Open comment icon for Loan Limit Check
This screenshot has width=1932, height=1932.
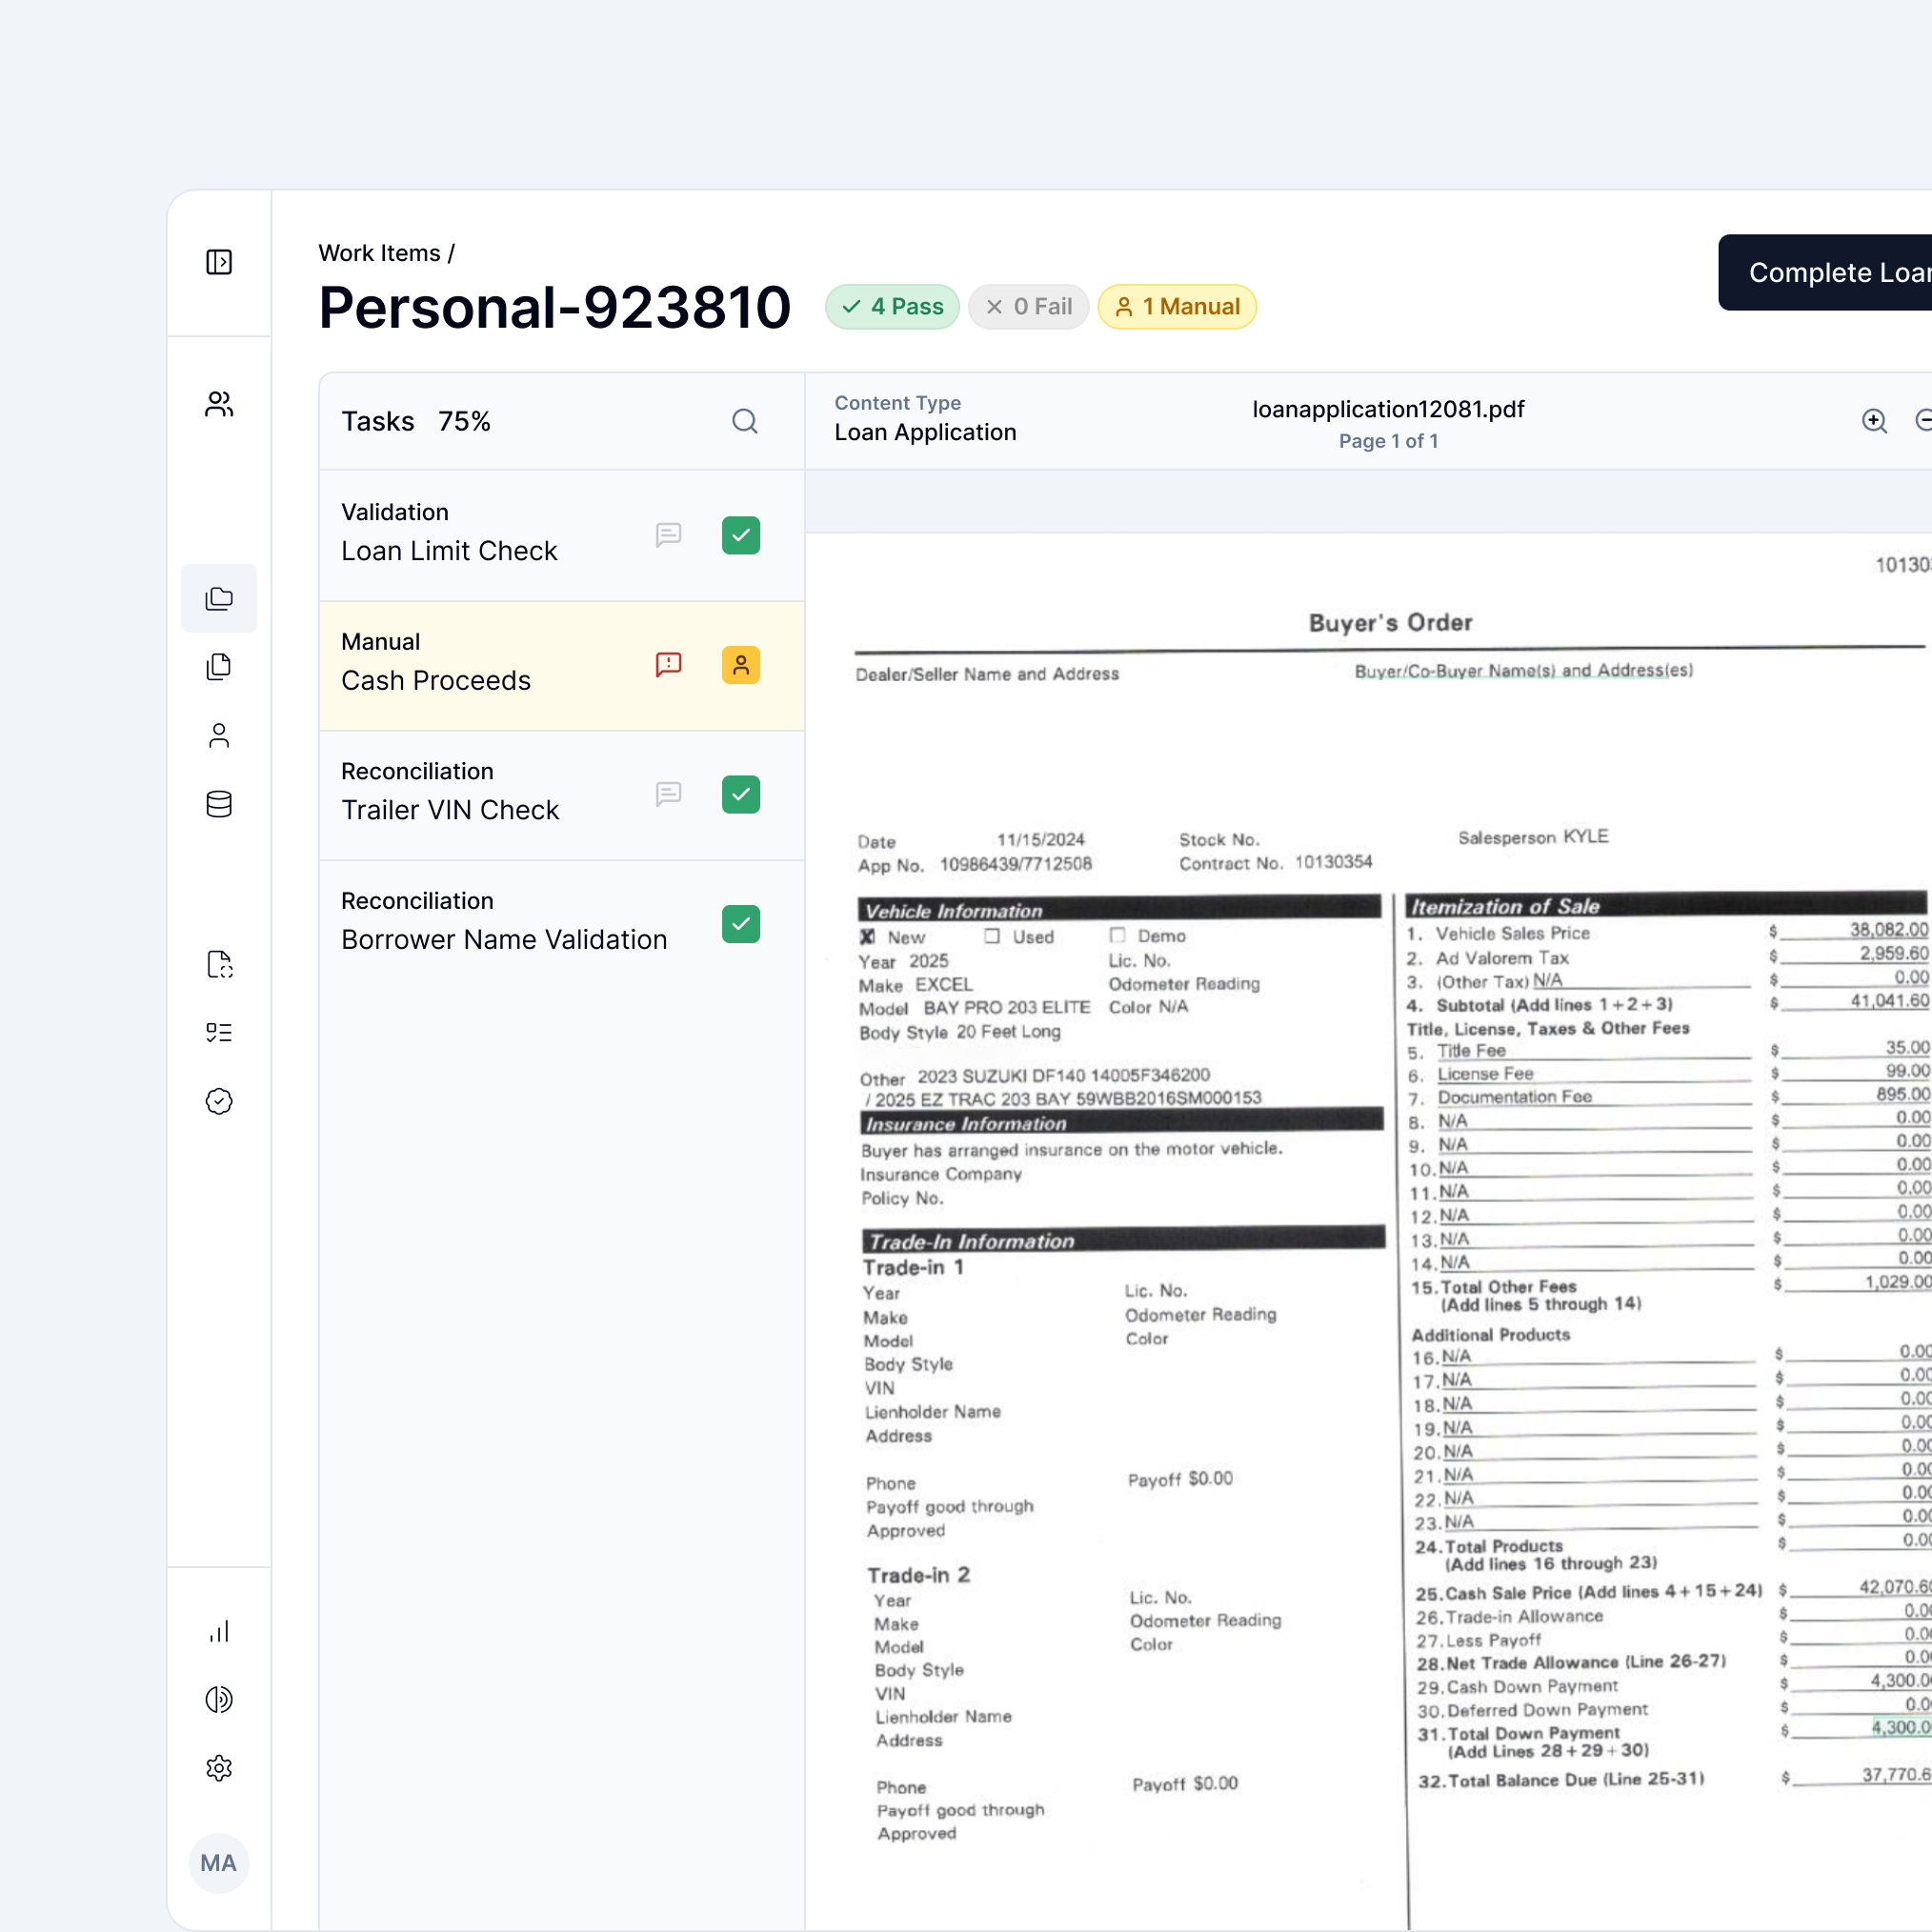point(669,535)
